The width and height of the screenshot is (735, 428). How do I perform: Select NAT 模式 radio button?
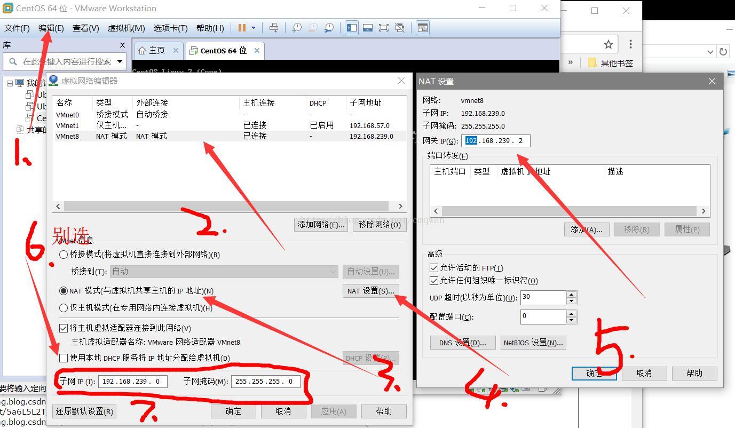[64, 291]
